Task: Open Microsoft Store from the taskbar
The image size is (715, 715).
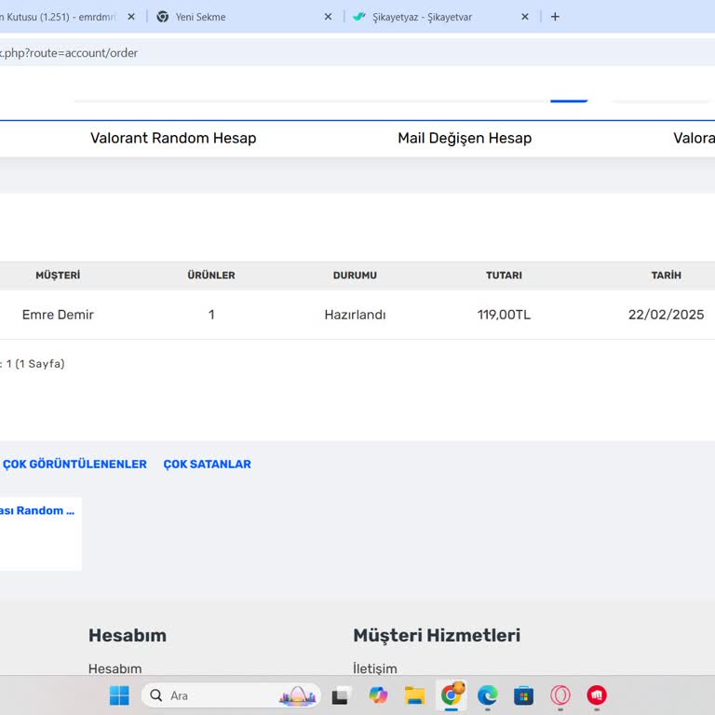Action: click(524, 695)
